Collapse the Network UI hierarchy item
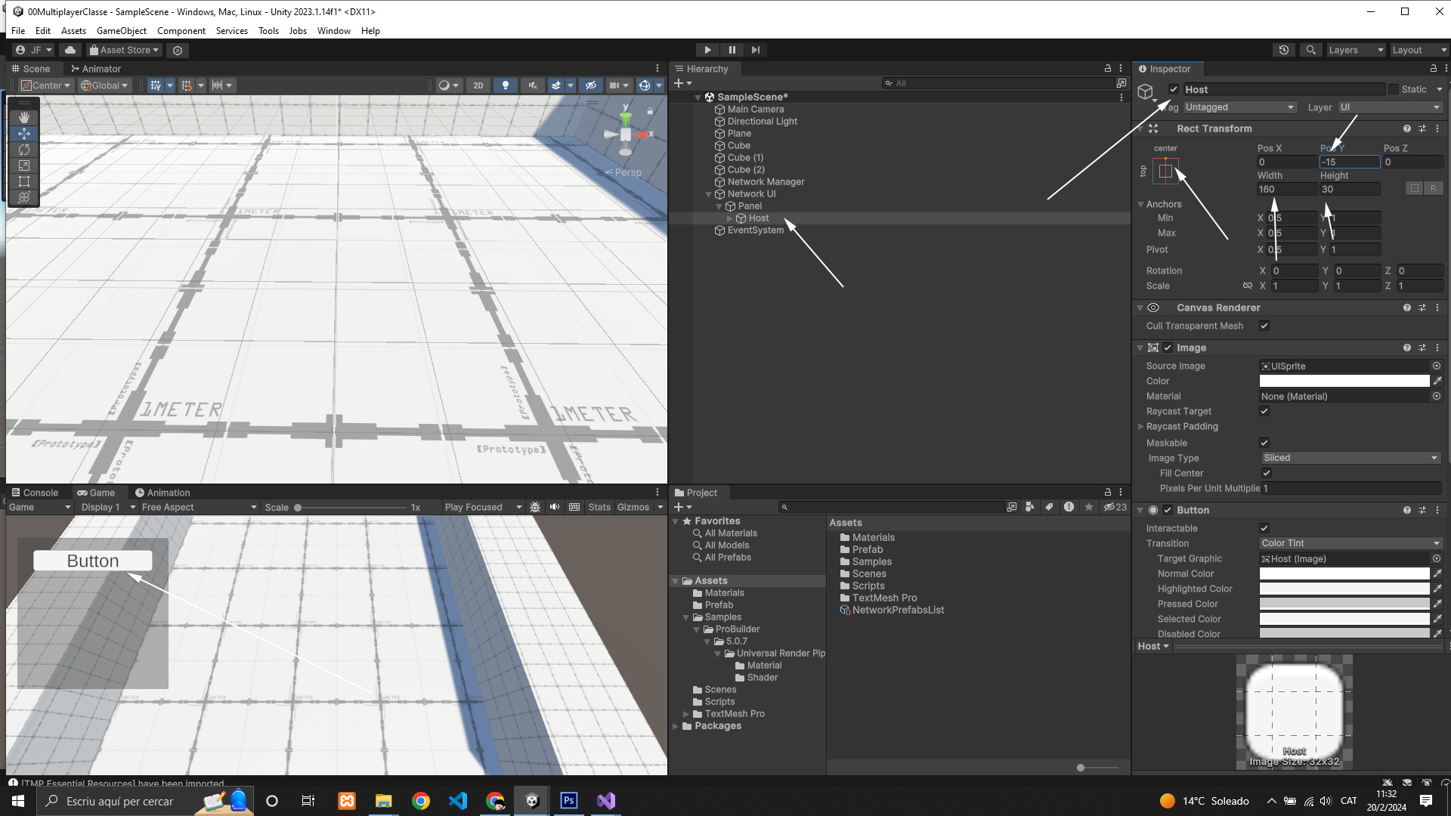The image size is (1451, 816). tap(708, 194)
